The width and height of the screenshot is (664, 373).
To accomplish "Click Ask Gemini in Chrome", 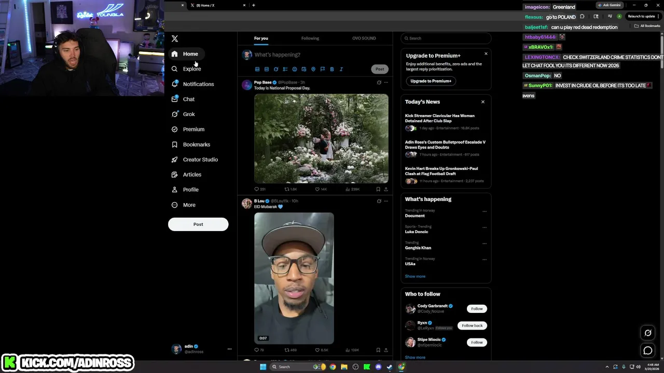I will coord(609,5).
